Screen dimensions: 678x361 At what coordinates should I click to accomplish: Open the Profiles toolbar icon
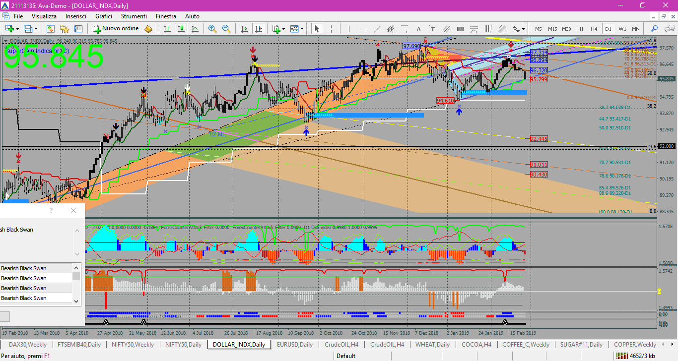[x=28, y=29]
